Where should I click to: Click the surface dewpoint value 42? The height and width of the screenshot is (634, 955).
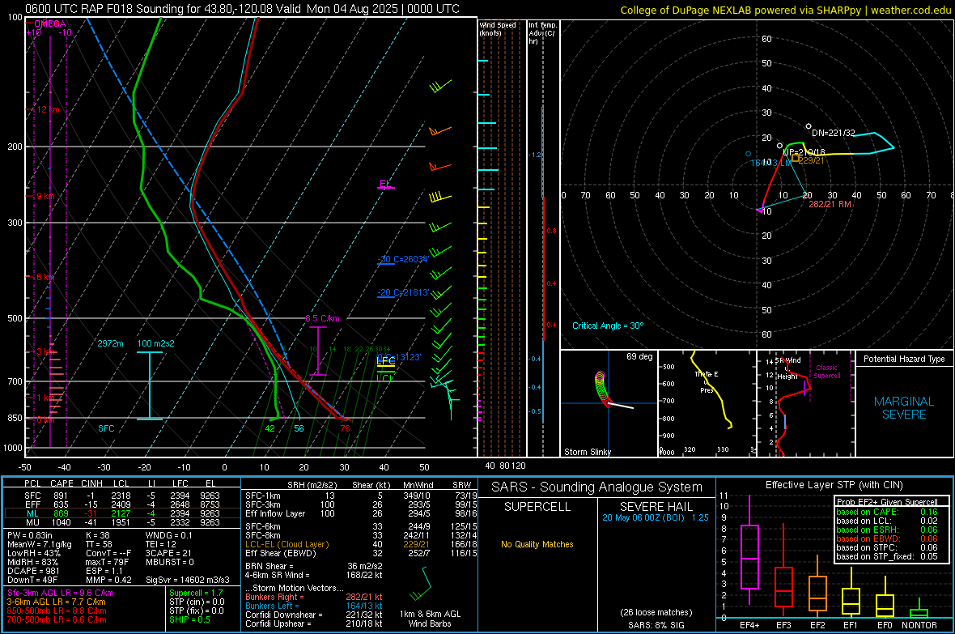coord(270,428)
